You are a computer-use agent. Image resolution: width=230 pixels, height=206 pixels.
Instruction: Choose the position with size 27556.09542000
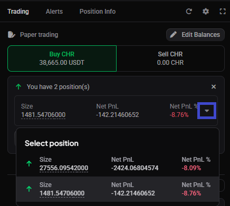[118, 164]
